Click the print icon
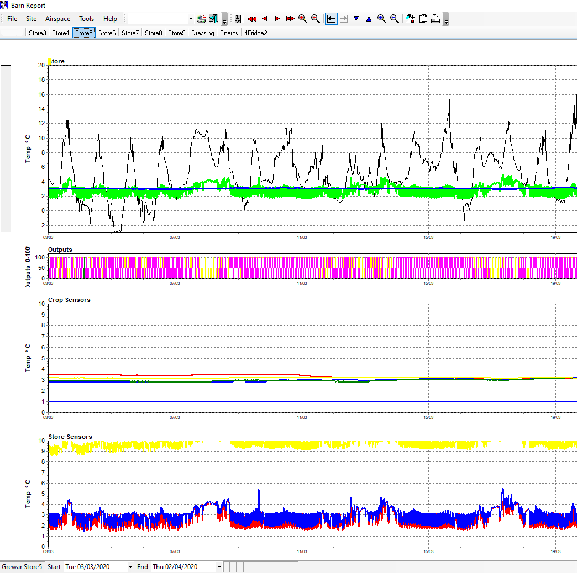 click(436, 19)
